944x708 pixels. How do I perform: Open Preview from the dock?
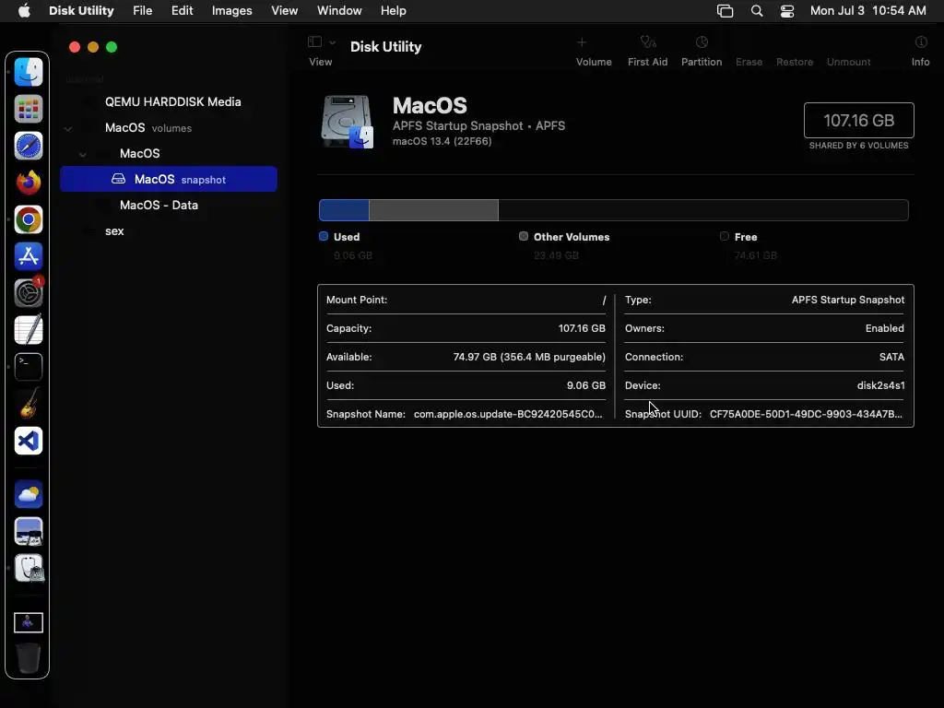point(29,532)
